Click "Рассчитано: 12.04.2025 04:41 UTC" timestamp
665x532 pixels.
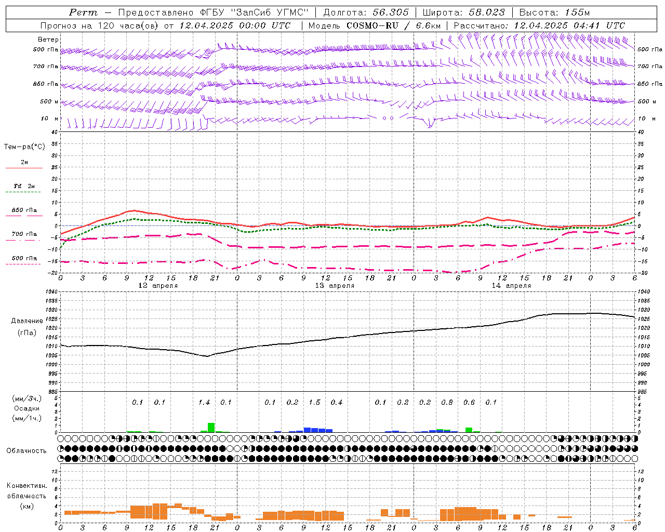click(x=539, y=25)
